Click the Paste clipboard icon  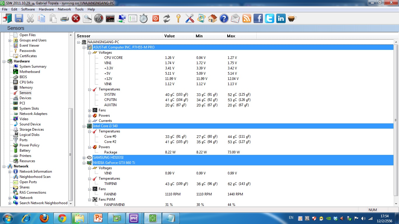click(53, 19)
